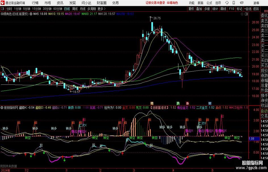The width and height of the screenshot is (268, 172).
Task: Open the 资讯 menu
Action: click(60, 3)
